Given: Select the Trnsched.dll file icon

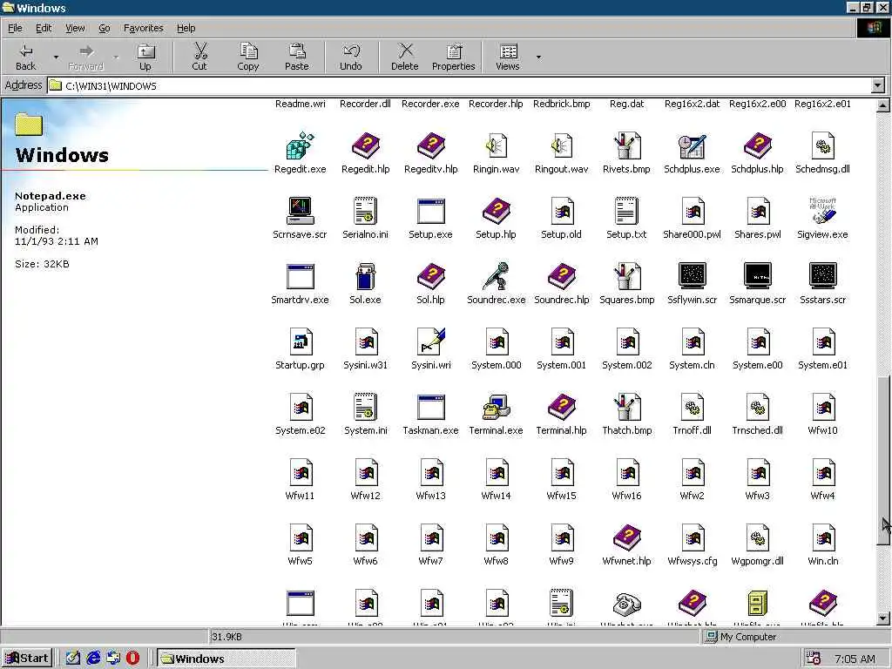Looking at the screenshot, I should tap(757, 408).
